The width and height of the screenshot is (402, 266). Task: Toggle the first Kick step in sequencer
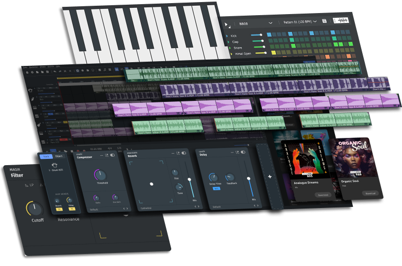269,34
